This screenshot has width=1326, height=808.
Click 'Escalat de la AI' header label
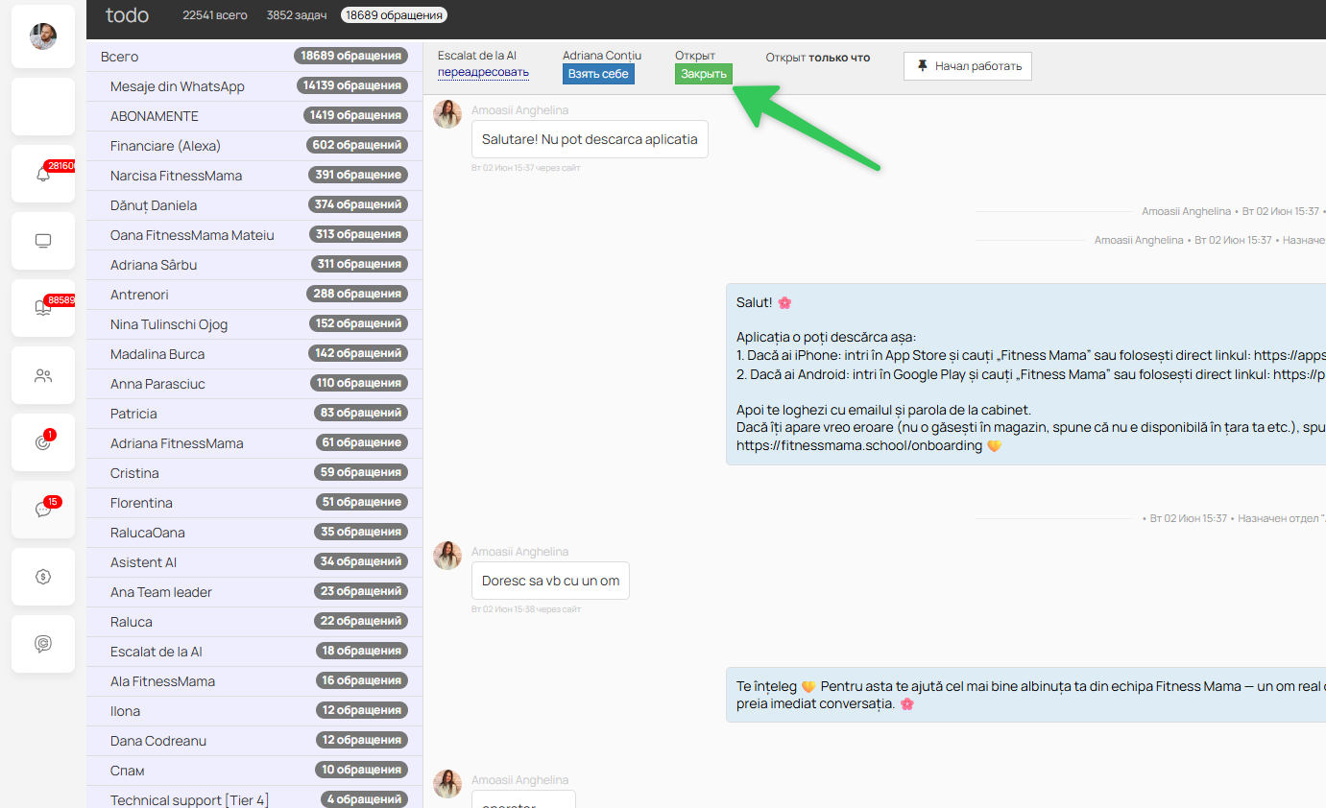477,56
